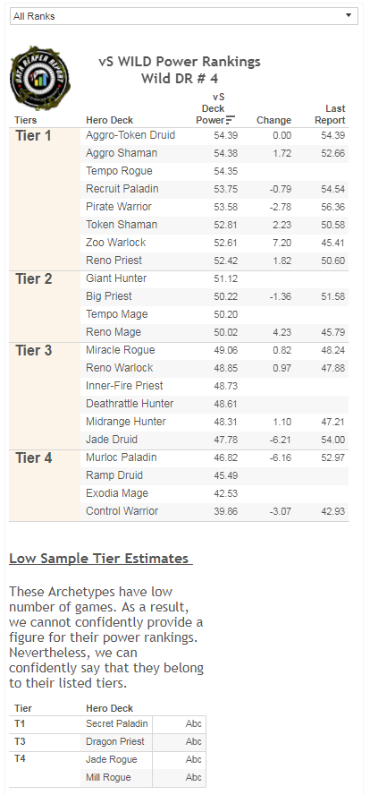Click the Big Priest deck row
The height and width of the screenshot is (795, 370).
click(x=214, y=296)
